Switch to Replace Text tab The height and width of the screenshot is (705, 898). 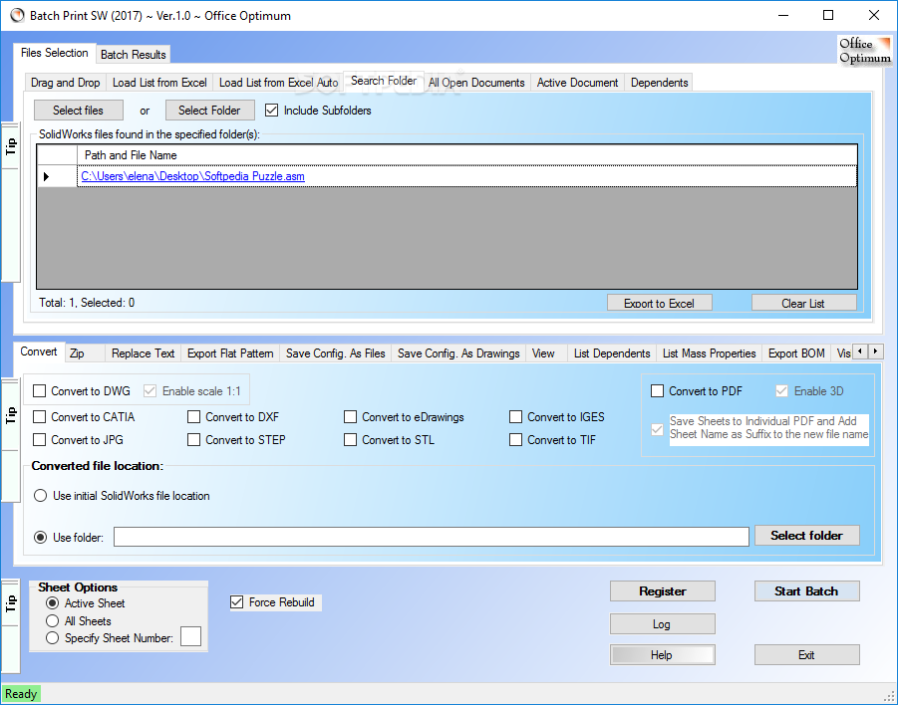[x=144, y=353]
